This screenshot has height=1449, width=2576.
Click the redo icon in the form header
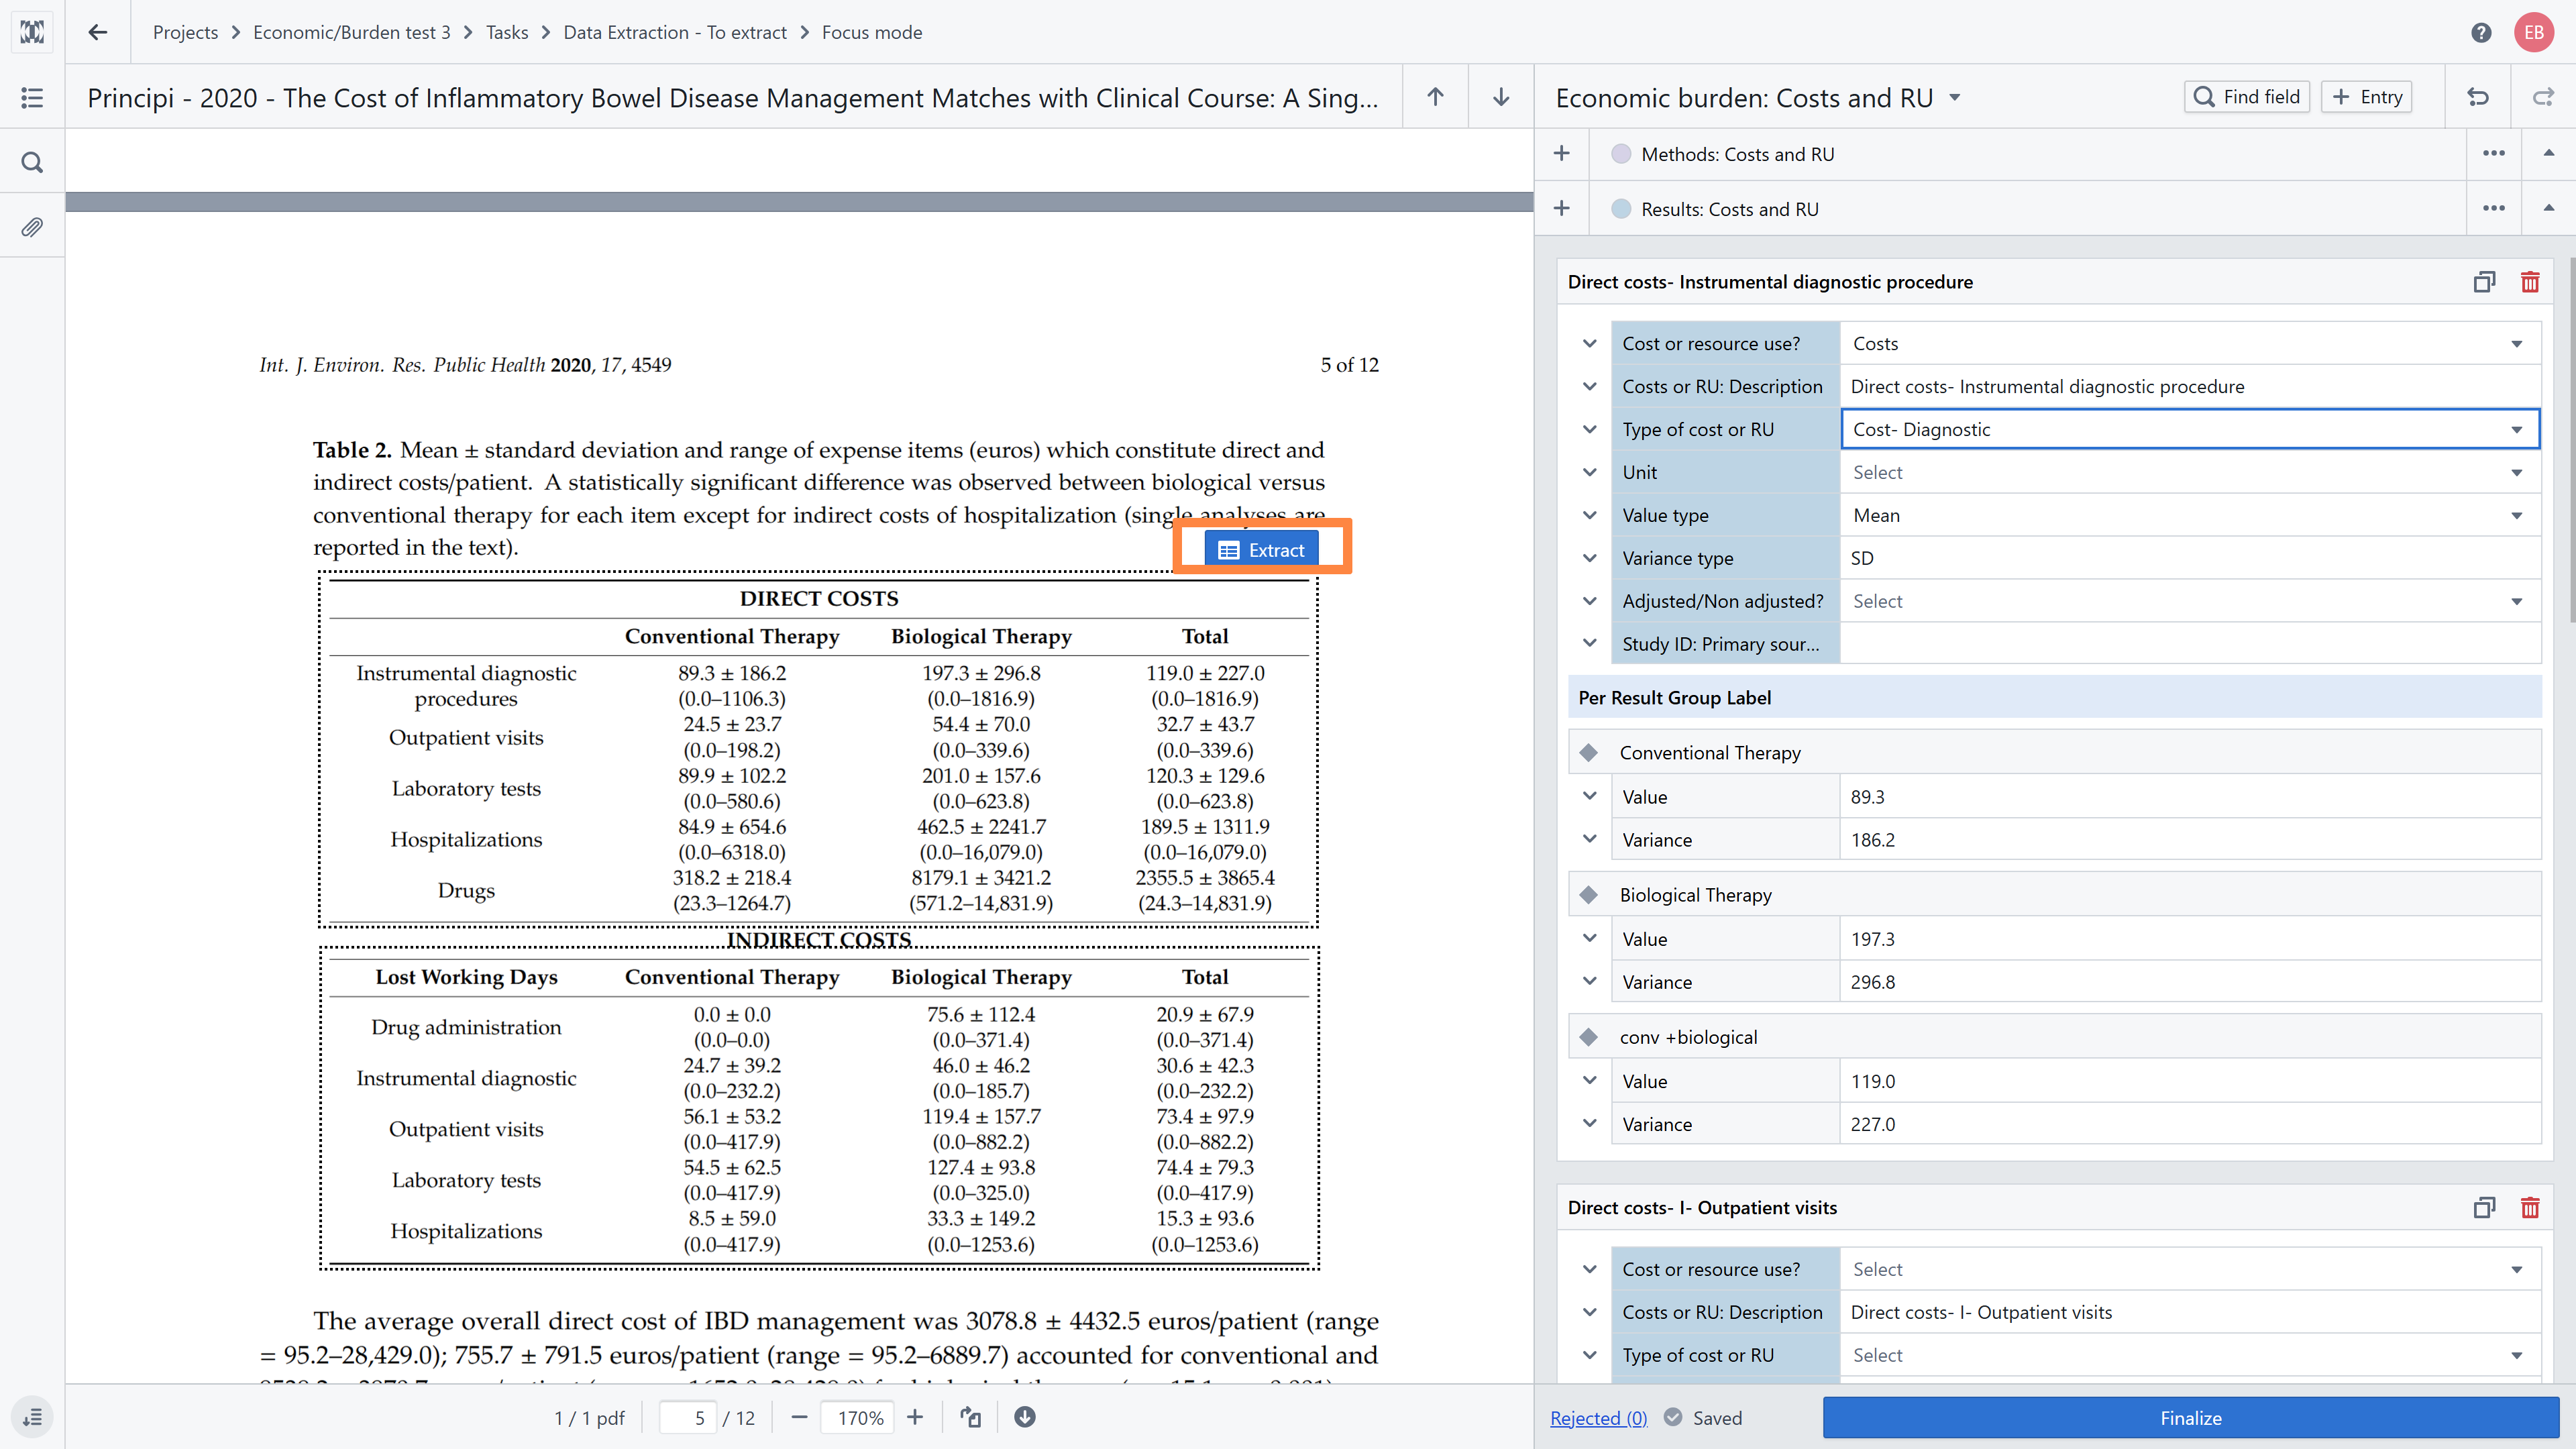tap(2543, 97)
